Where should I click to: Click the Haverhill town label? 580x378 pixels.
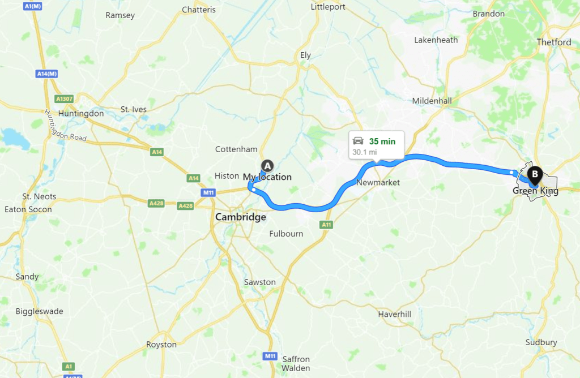(394, 314)
